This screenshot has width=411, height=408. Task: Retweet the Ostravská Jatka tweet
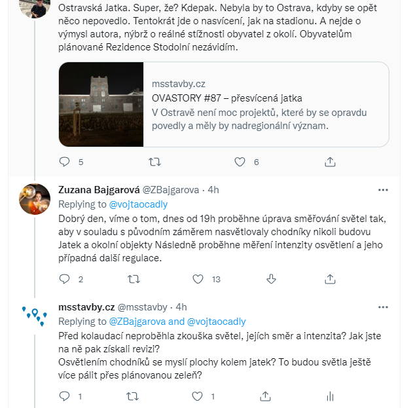point(154,162)
